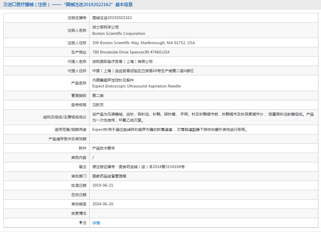Click the 注册人住所 row label
This screenshot has width=321, height=232.
coord(77,43)
